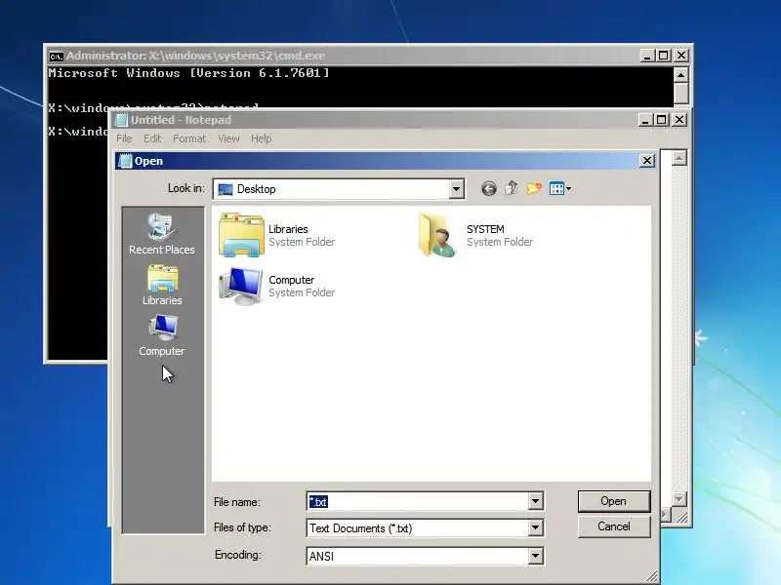Open Notepad's Help menu
The width and height of the screenshot is (781, 585).
click(x=261, y=138)
